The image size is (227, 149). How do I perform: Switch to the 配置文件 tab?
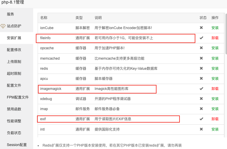[x=16, y=85]
